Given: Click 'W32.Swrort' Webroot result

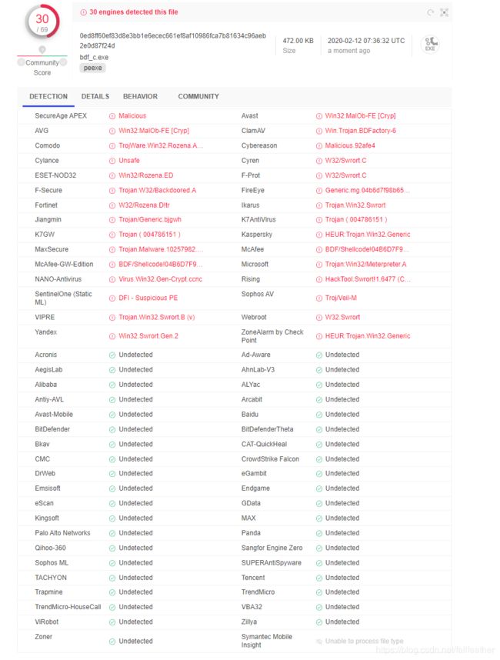Looking at the screenshot, I should click(x=342, y=317).
